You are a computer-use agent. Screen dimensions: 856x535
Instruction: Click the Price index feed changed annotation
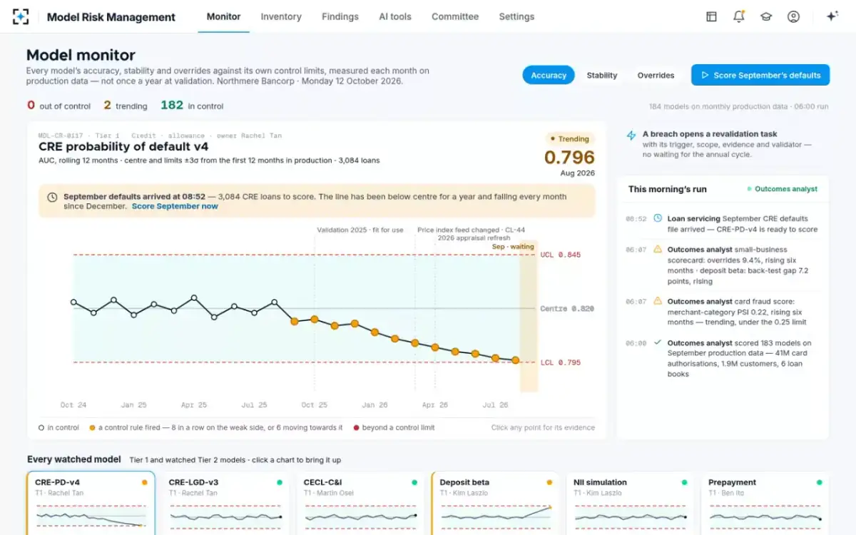472,230
